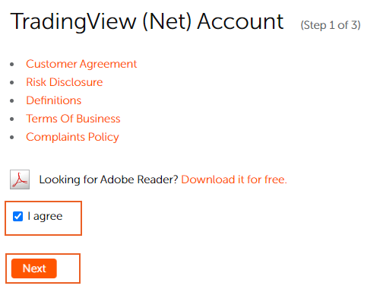Click the bullet beside Terms Of Business
The height and width of the screenshot is (289, 380).
pos(12,119)
